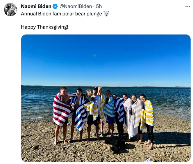This screenshot has width=193, height=164.
Task: Open Naomi Biden's round profile avatar
Action: [10, 10]
